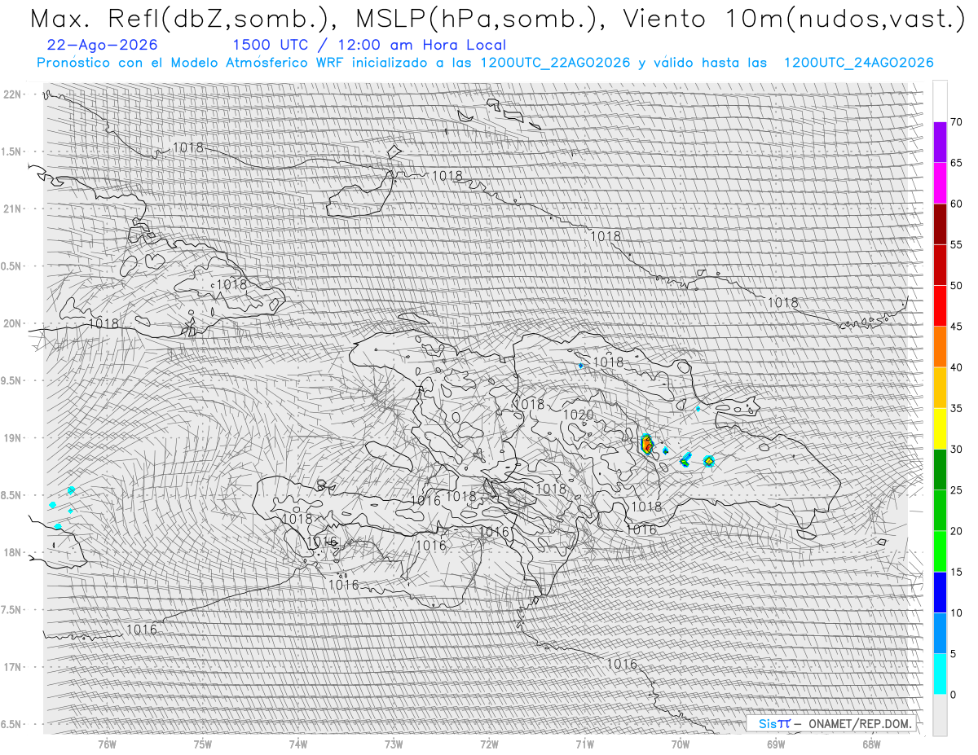Click the colorbar value '45'
Screen dimensions: 978x755
tap(956, 327)
